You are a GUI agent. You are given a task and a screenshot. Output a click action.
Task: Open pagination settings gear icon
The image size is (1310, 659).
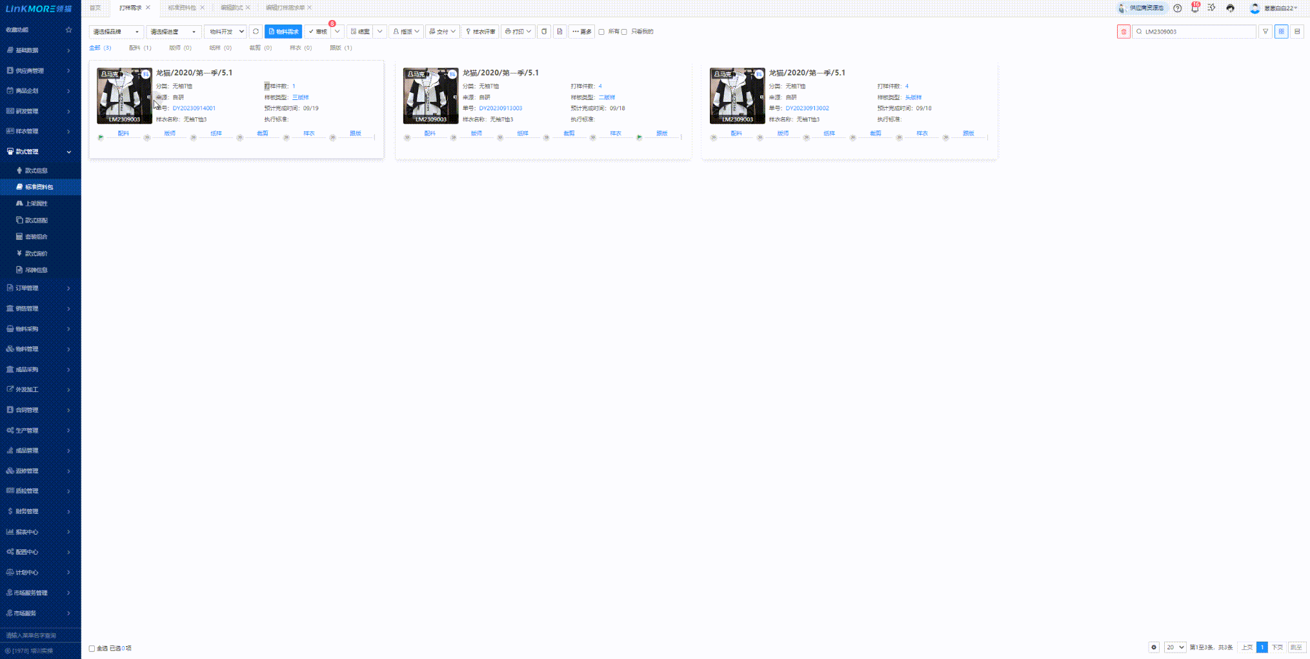tap(1154, 647)
